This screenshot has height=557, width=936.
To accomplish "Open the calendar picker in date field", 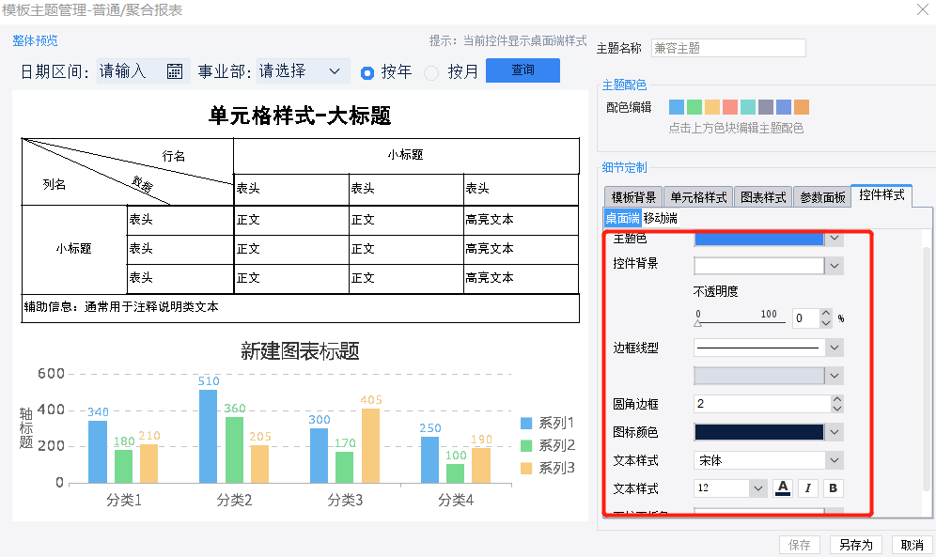I will (174, 71).
